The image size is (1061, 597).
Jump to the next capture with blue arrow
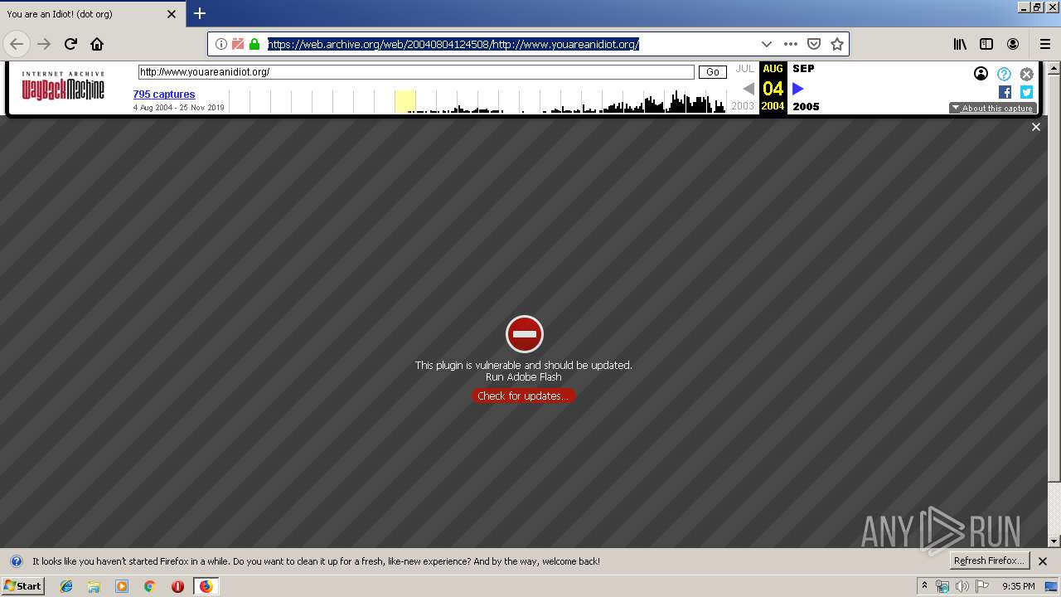[797, 88]
